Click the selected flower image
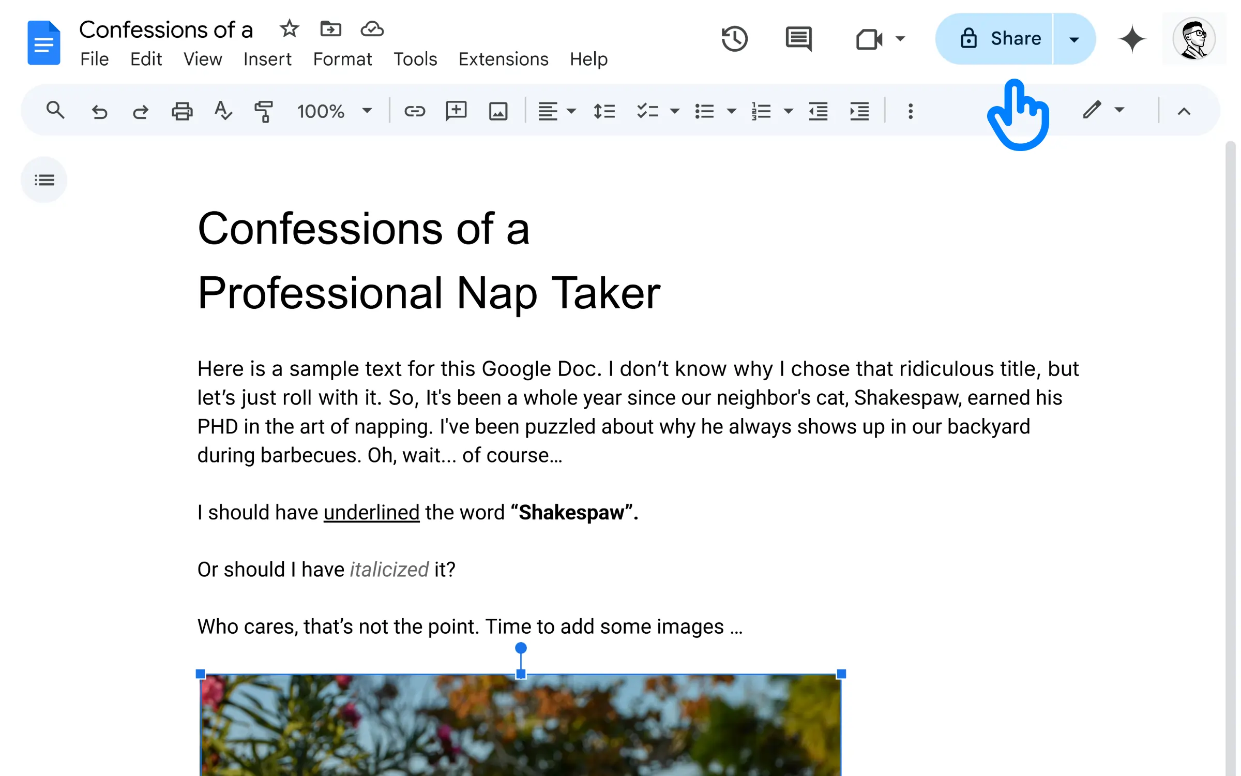This screenshot has height=776, width=1241. click(521, 725)
